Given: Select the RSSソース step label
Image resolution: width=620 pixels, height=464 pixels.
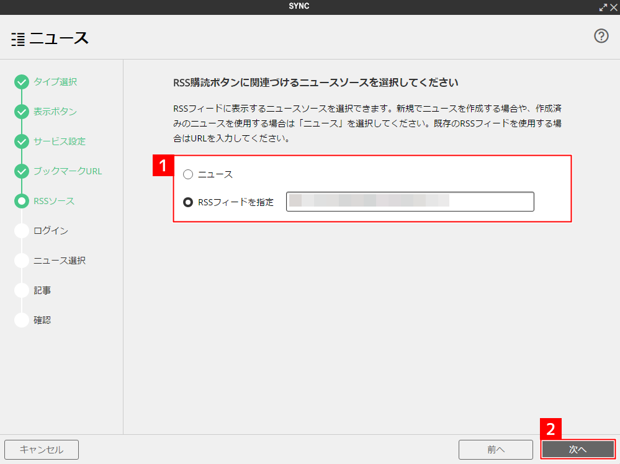Looking at the screenshot, I should [x=54, y=201].
